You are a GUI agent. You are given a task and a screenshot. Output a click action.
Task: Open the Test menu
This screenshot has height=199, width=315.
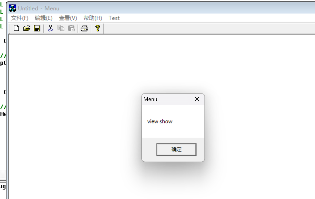coord(114,18)
